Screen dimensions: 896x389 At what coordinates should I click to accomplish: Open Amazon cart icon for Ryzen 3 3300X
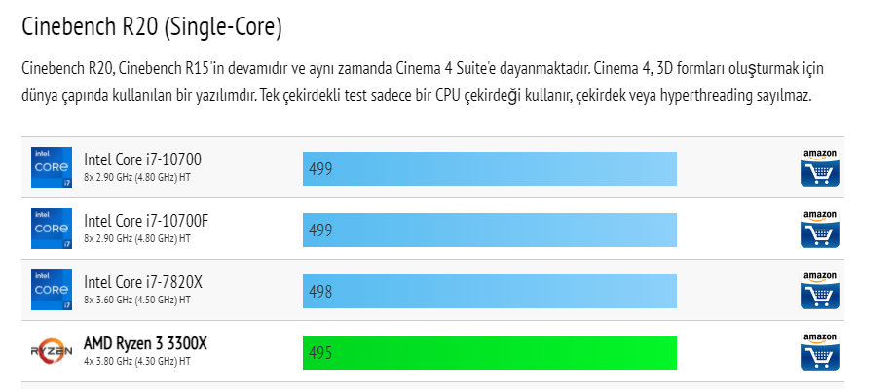tap(819, 351)
